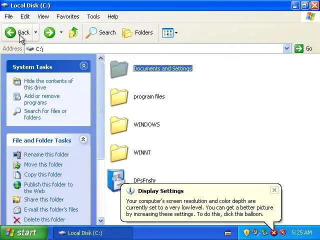Click the Hide contents of drive icon
Screen dimensions: 320x240
coord(17,81)
